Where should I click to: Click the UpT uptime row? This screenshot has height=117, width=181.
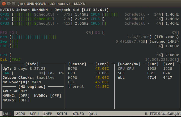[x=24, y=69]
